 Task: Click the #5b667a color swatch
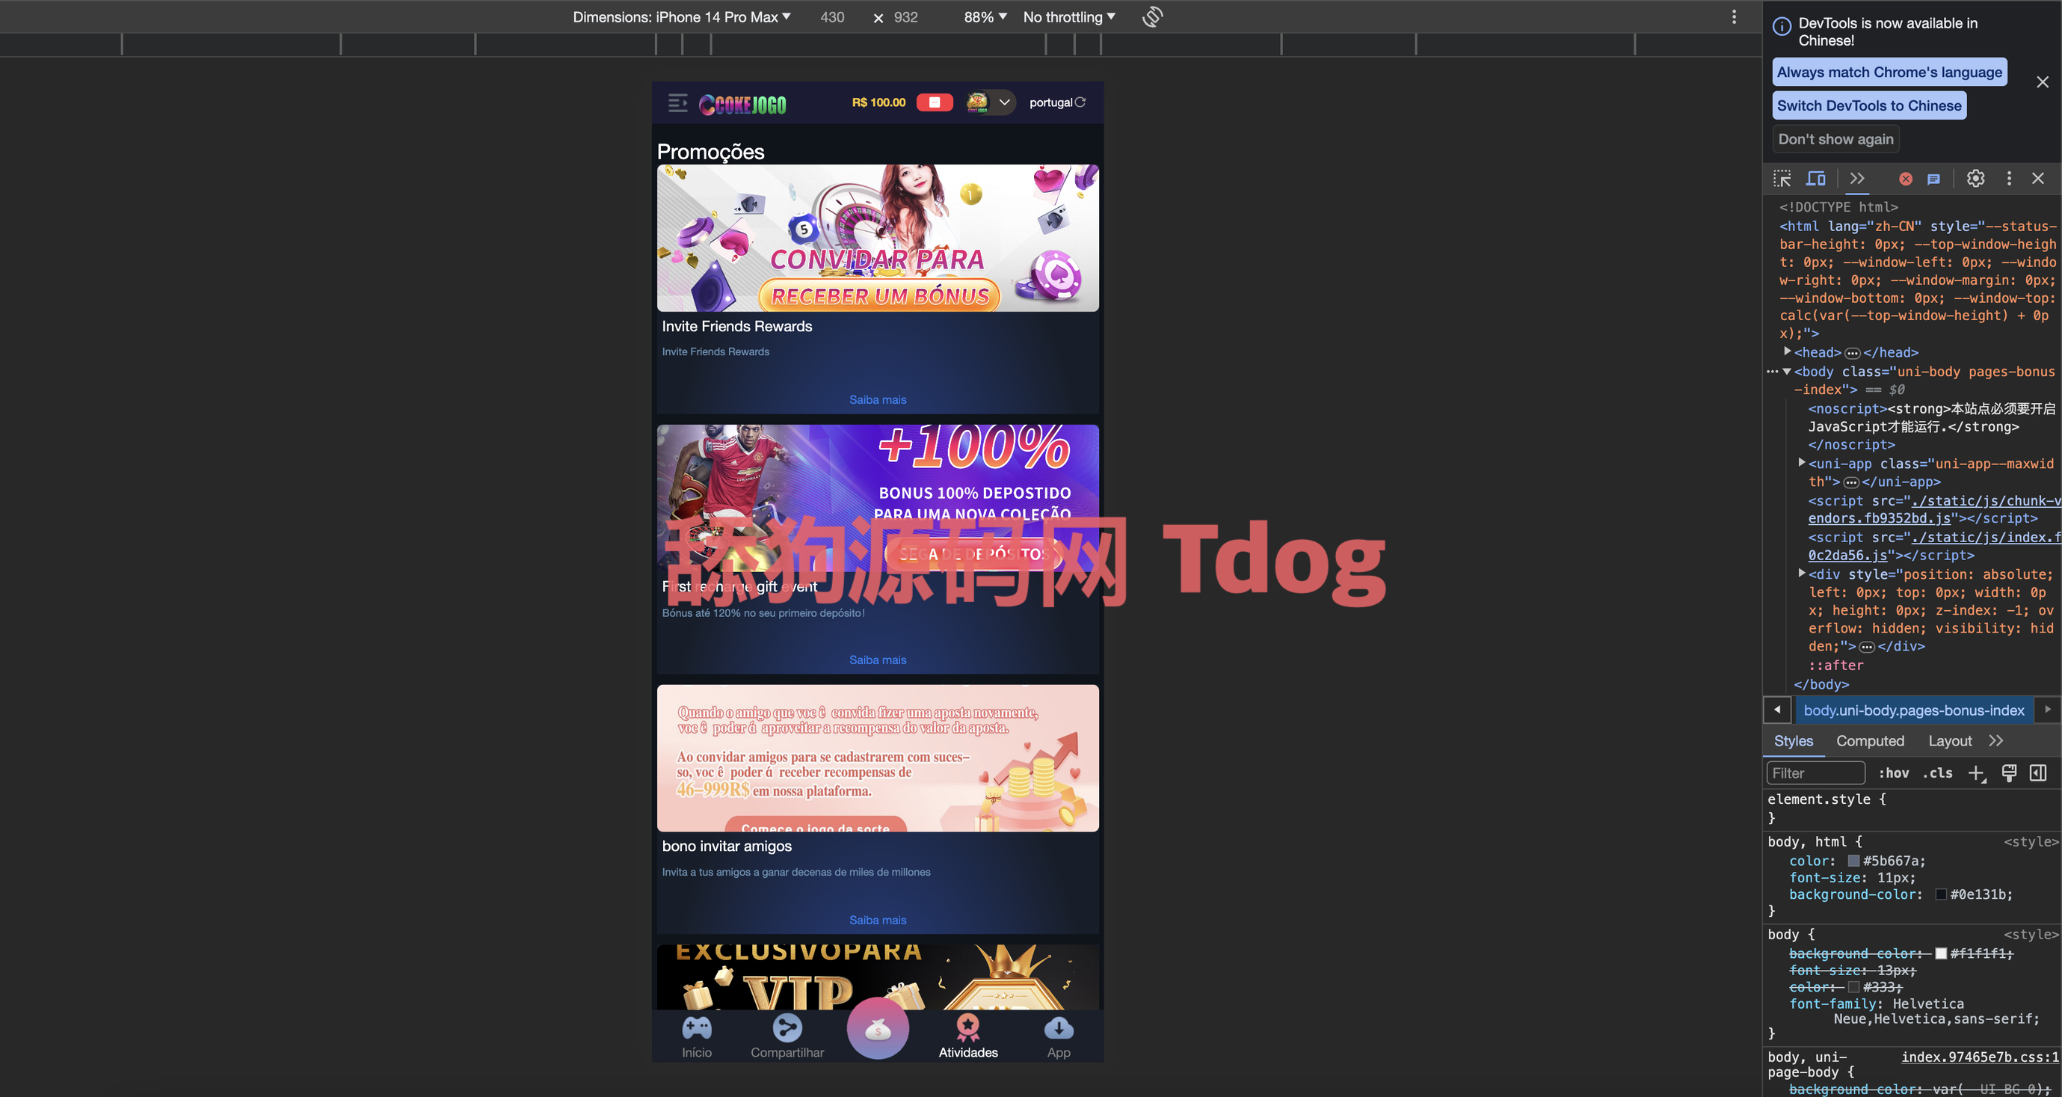(x=1853, y=861)
